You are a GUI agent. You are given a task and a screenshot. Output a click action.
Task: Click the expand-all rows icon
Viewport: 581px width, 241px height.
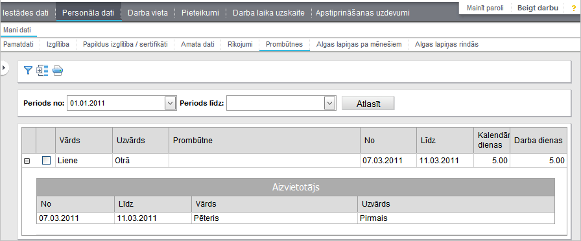coord(42,71)
